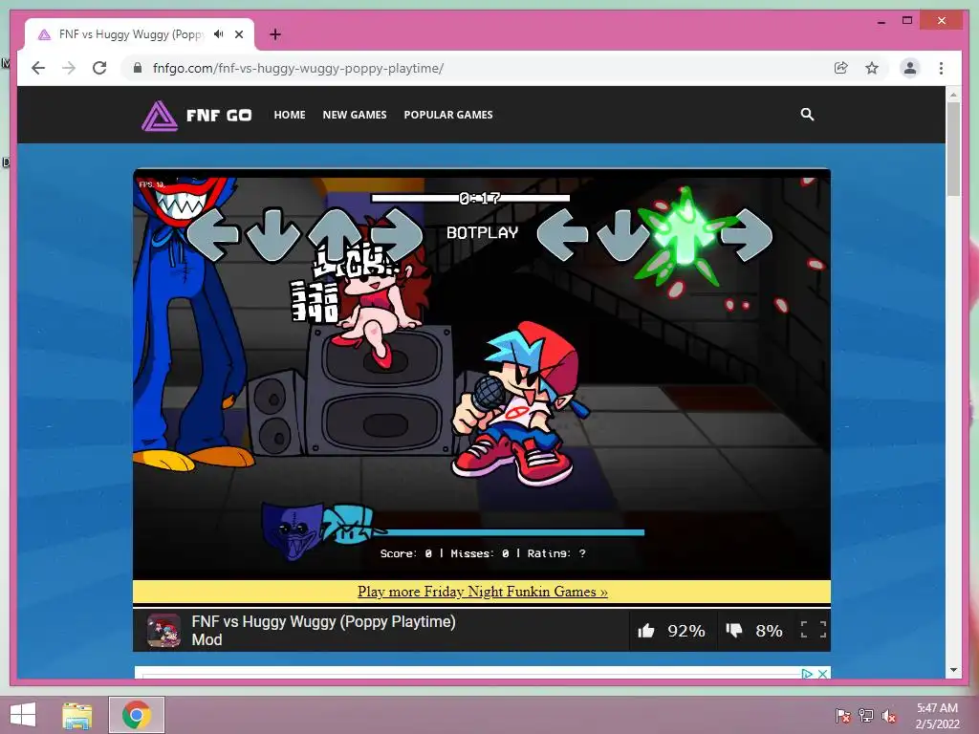Select the FNF vs Huggy Wuggy browser tab
Viewport: 979px width, 734px height.
click(x=140, y=34)
